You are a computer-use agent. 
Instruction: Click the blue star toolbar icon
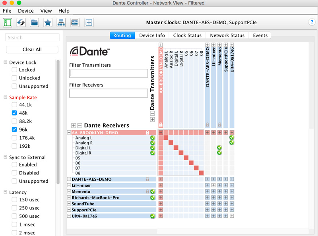tap(48, 23)
